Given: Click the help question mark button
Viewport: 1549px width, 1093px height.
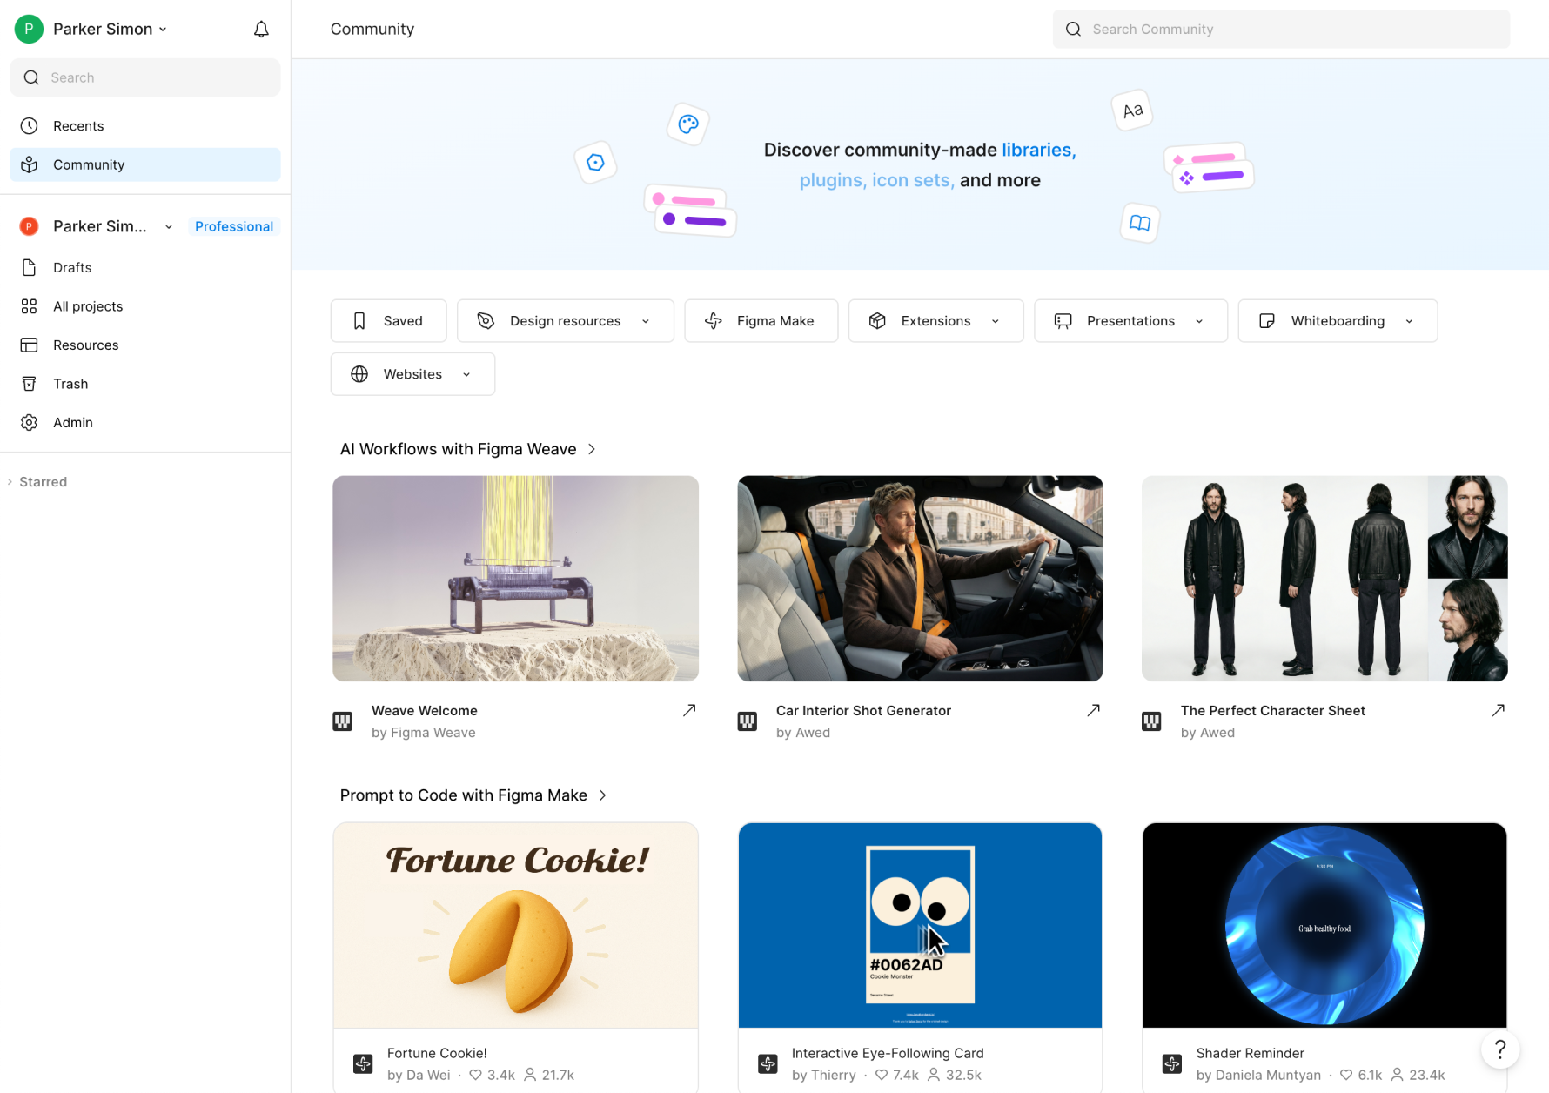Looking at the screenshot, I should [x=1500, y=1049].
